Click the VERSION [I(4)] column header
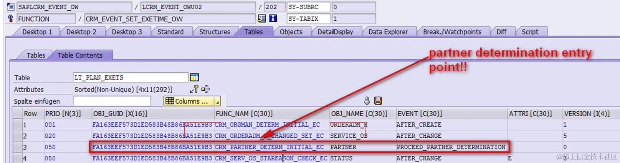Screen dimensions: 620x163 pyautogui.click(x=591, y=114)
